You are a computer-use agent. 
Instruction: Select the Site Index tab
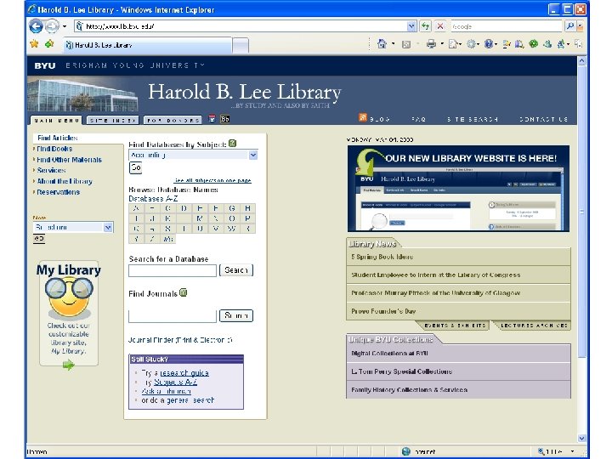click(112, 120)
